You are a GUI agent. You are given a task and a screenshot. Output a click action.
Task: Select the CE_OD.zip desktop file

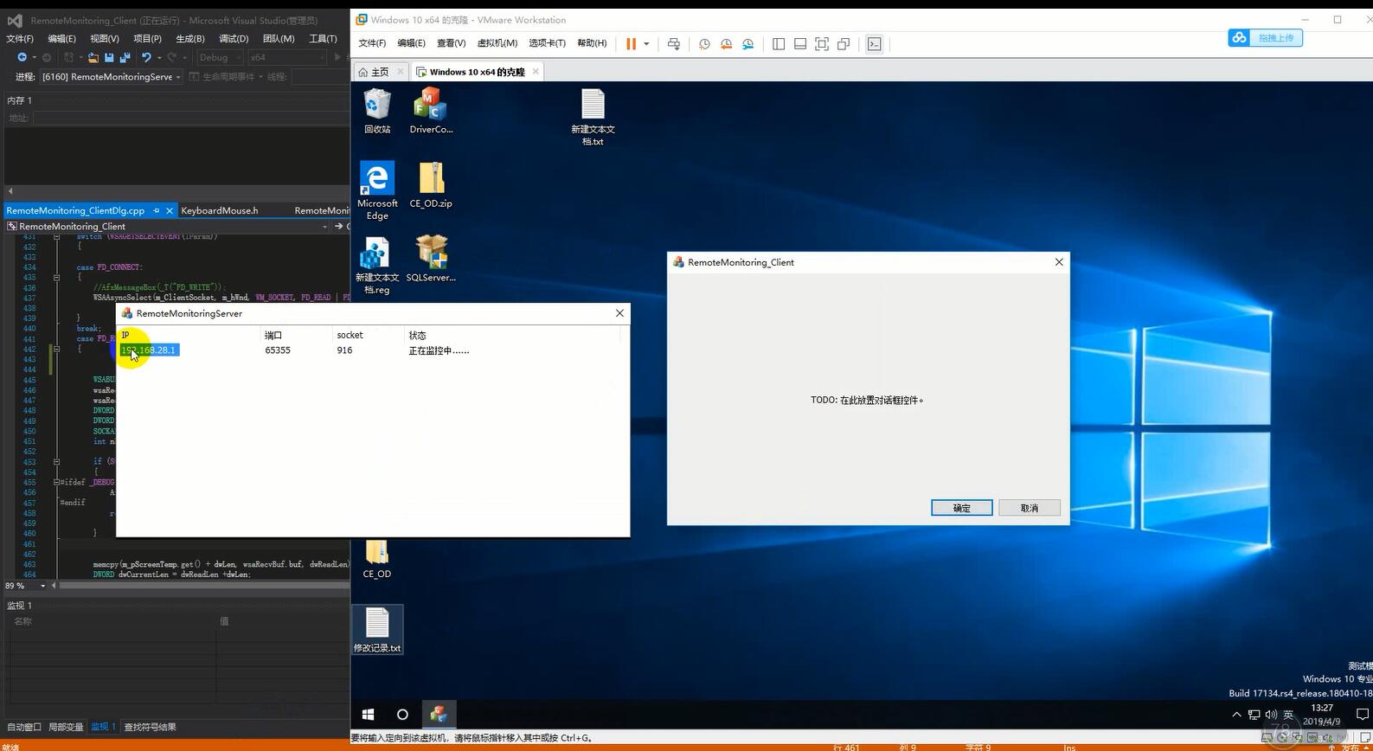[x=431, y=185]
